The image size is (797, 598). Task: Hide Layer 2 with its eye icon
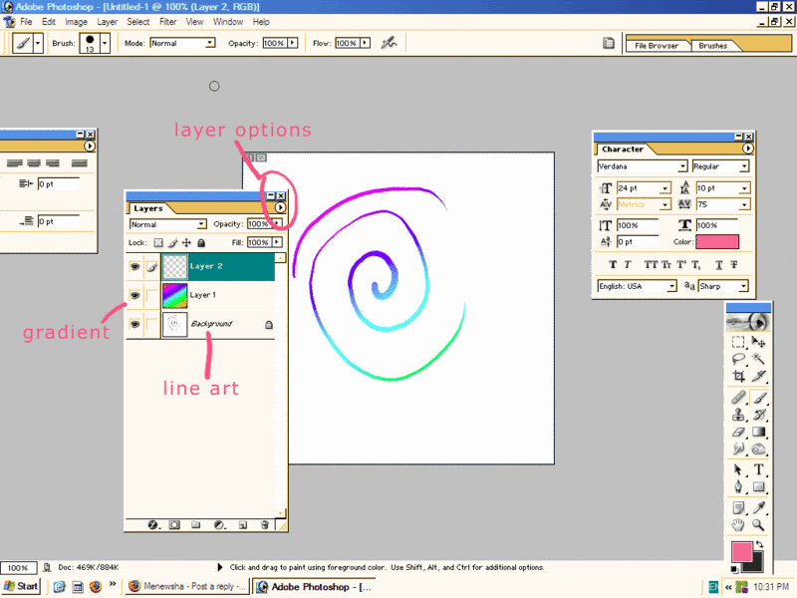click(x=134, y=267)
